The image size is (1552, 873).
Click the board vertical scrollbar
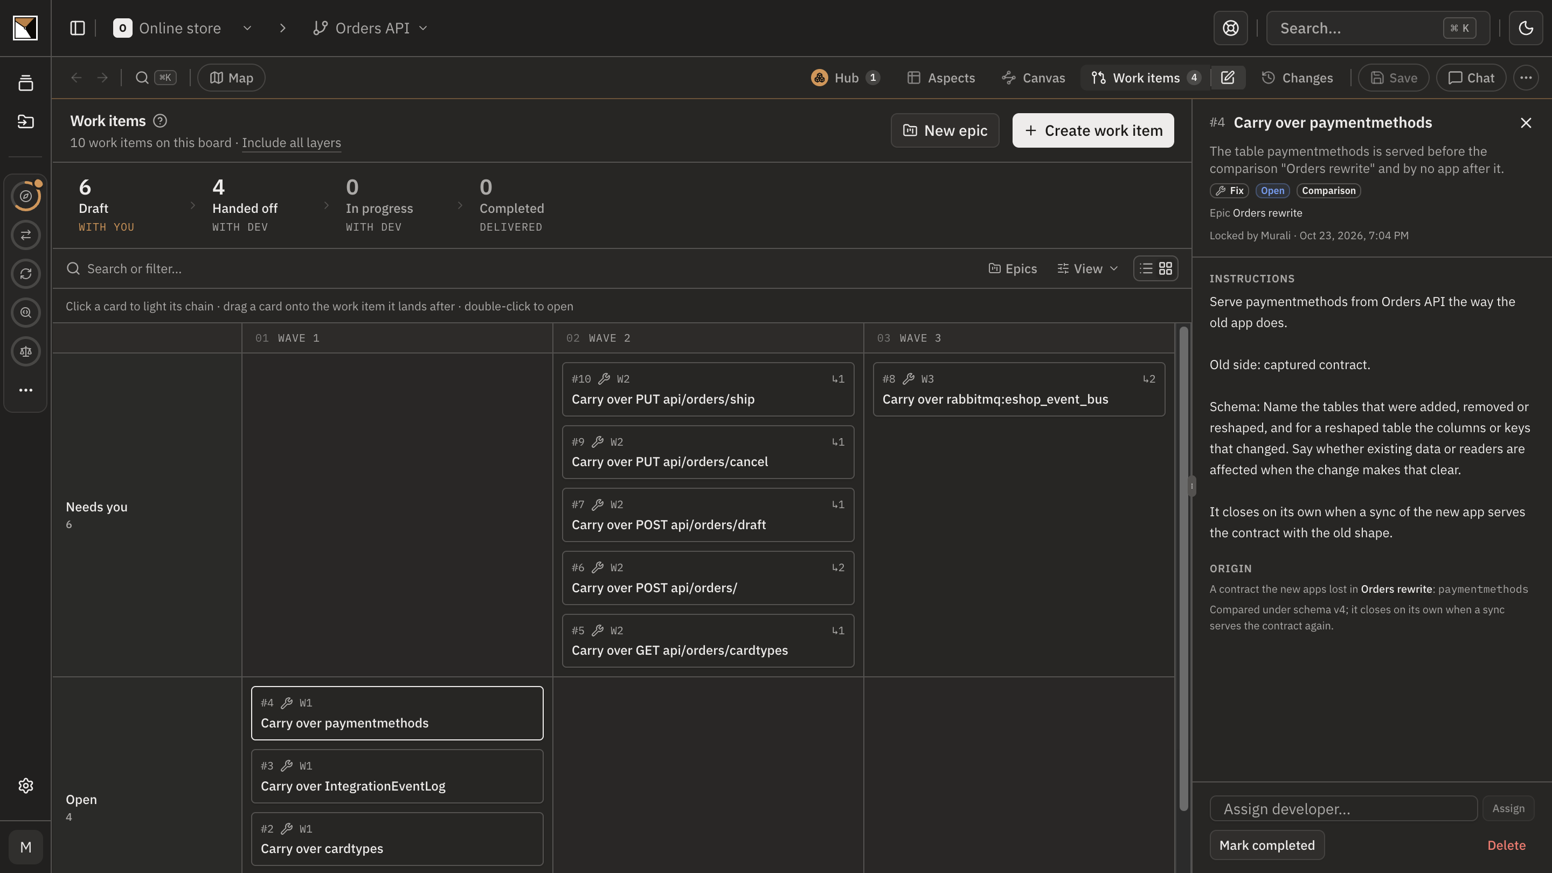(1183, 568)
